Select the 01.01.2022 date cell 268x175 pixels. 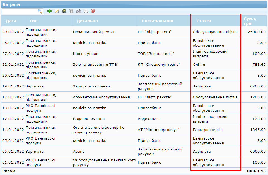(13, 162)
